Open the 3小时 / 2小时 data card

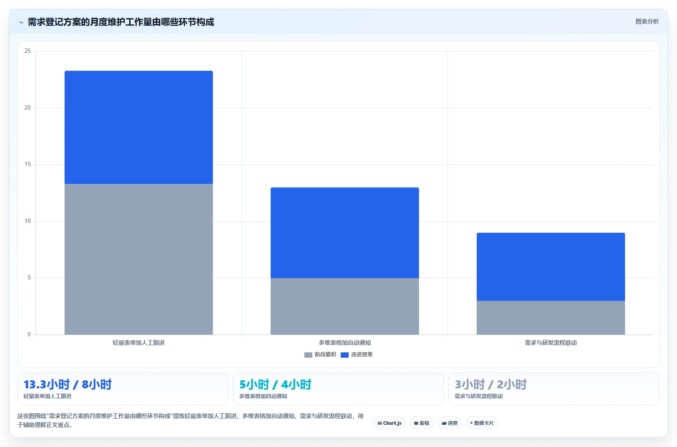point(554,389)
